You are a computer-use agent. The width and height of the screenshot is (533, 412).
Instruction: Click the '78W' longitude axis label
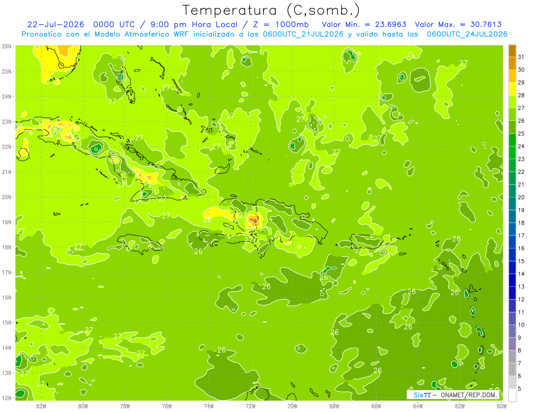[x=125, y=406]
